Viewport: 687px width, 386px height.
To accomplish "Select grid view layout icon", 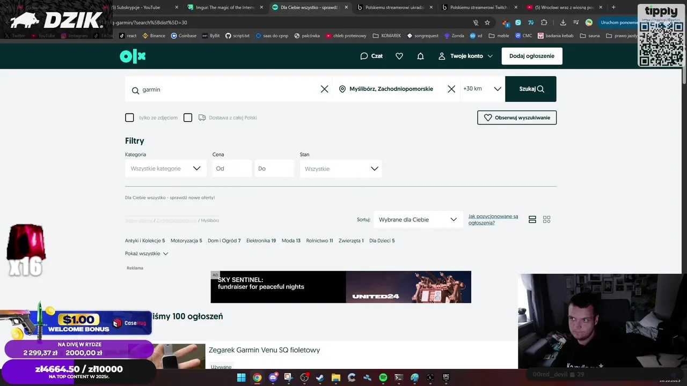I will tap(547, 220).
